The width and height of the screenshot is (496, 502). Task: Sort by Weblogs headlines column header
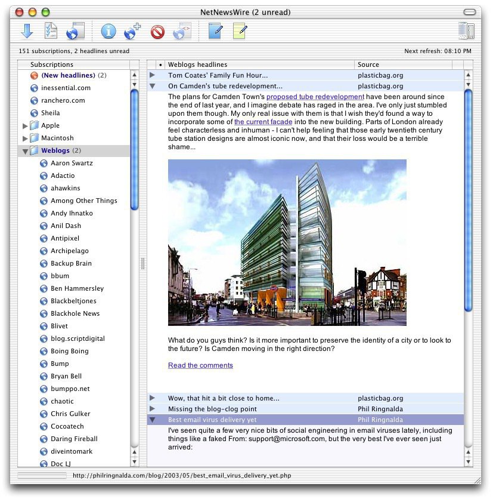(x=260, y=64)
